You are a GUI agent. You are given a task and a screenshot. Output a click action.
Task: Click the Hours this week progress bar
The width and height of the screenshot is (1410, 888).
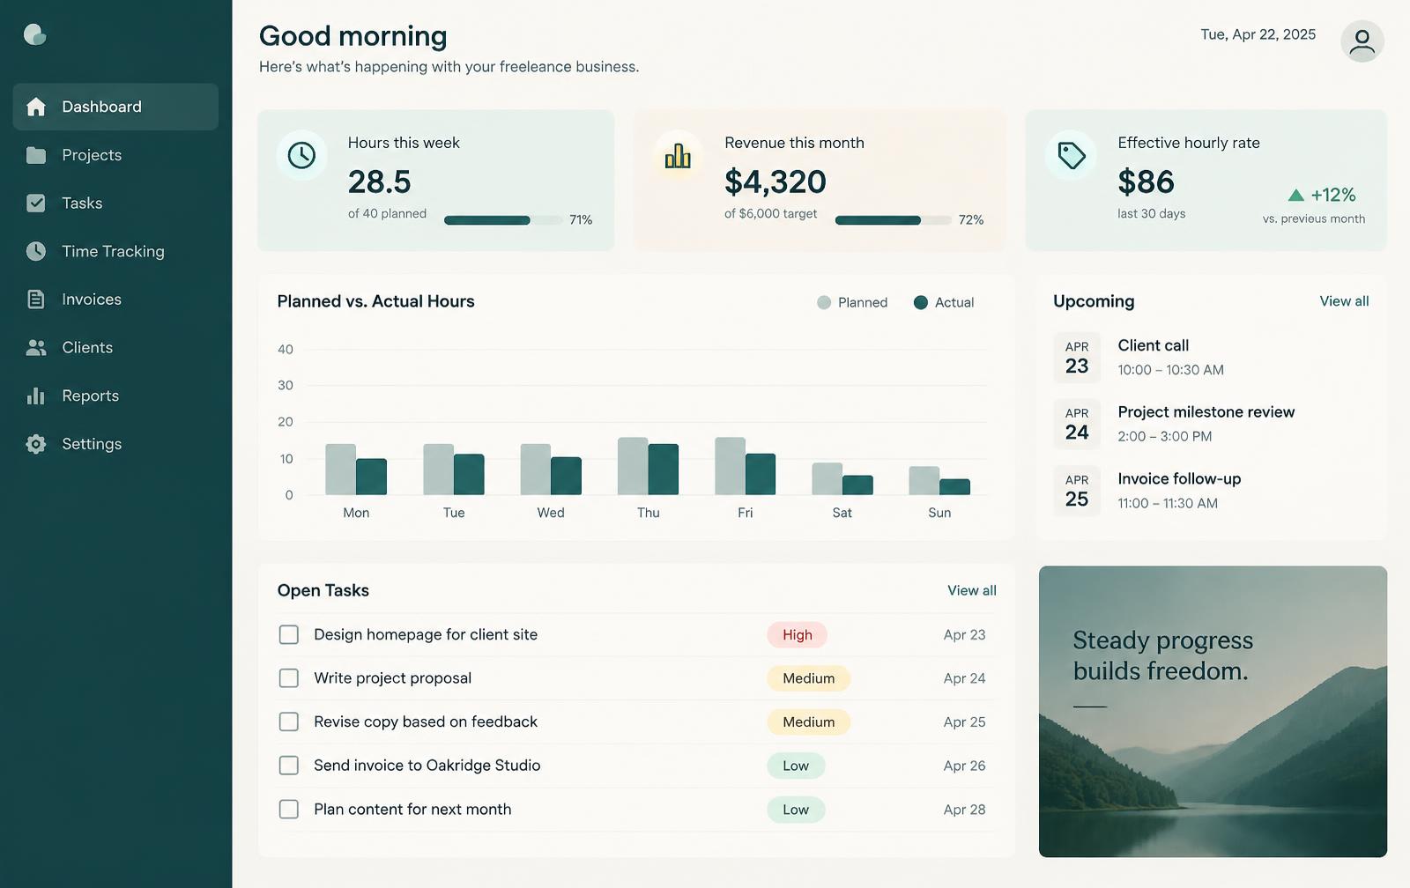[x=503, y=220]
